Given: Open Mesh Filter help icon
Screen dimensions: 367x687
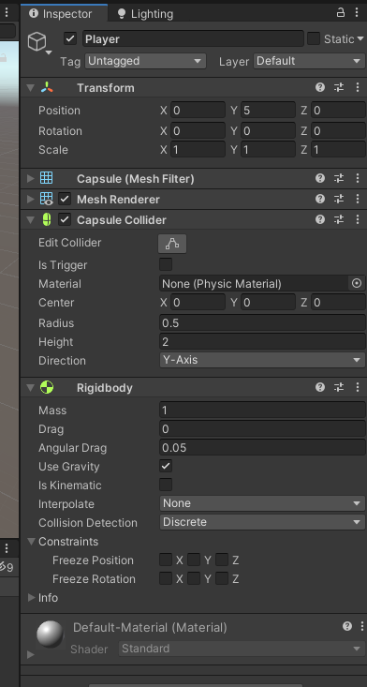Looking at the screenshot, I should pyautogui.click(x=320, y=178).
